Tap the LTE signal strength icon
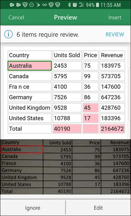This screenshot has height=216, width=131. 81,5
